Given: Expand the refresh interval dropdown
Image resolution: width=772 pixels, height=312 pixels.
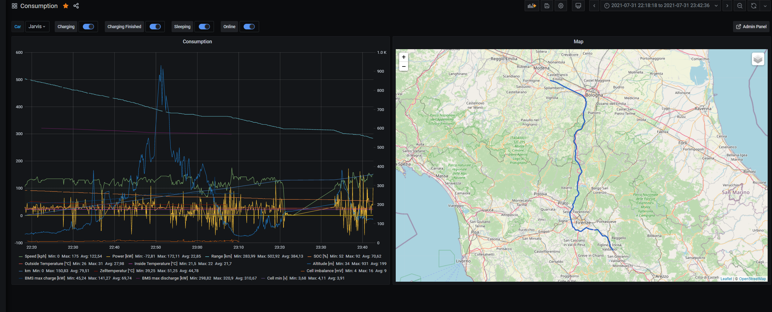Looking at the screenshot, I should click(x=765, y=6).
